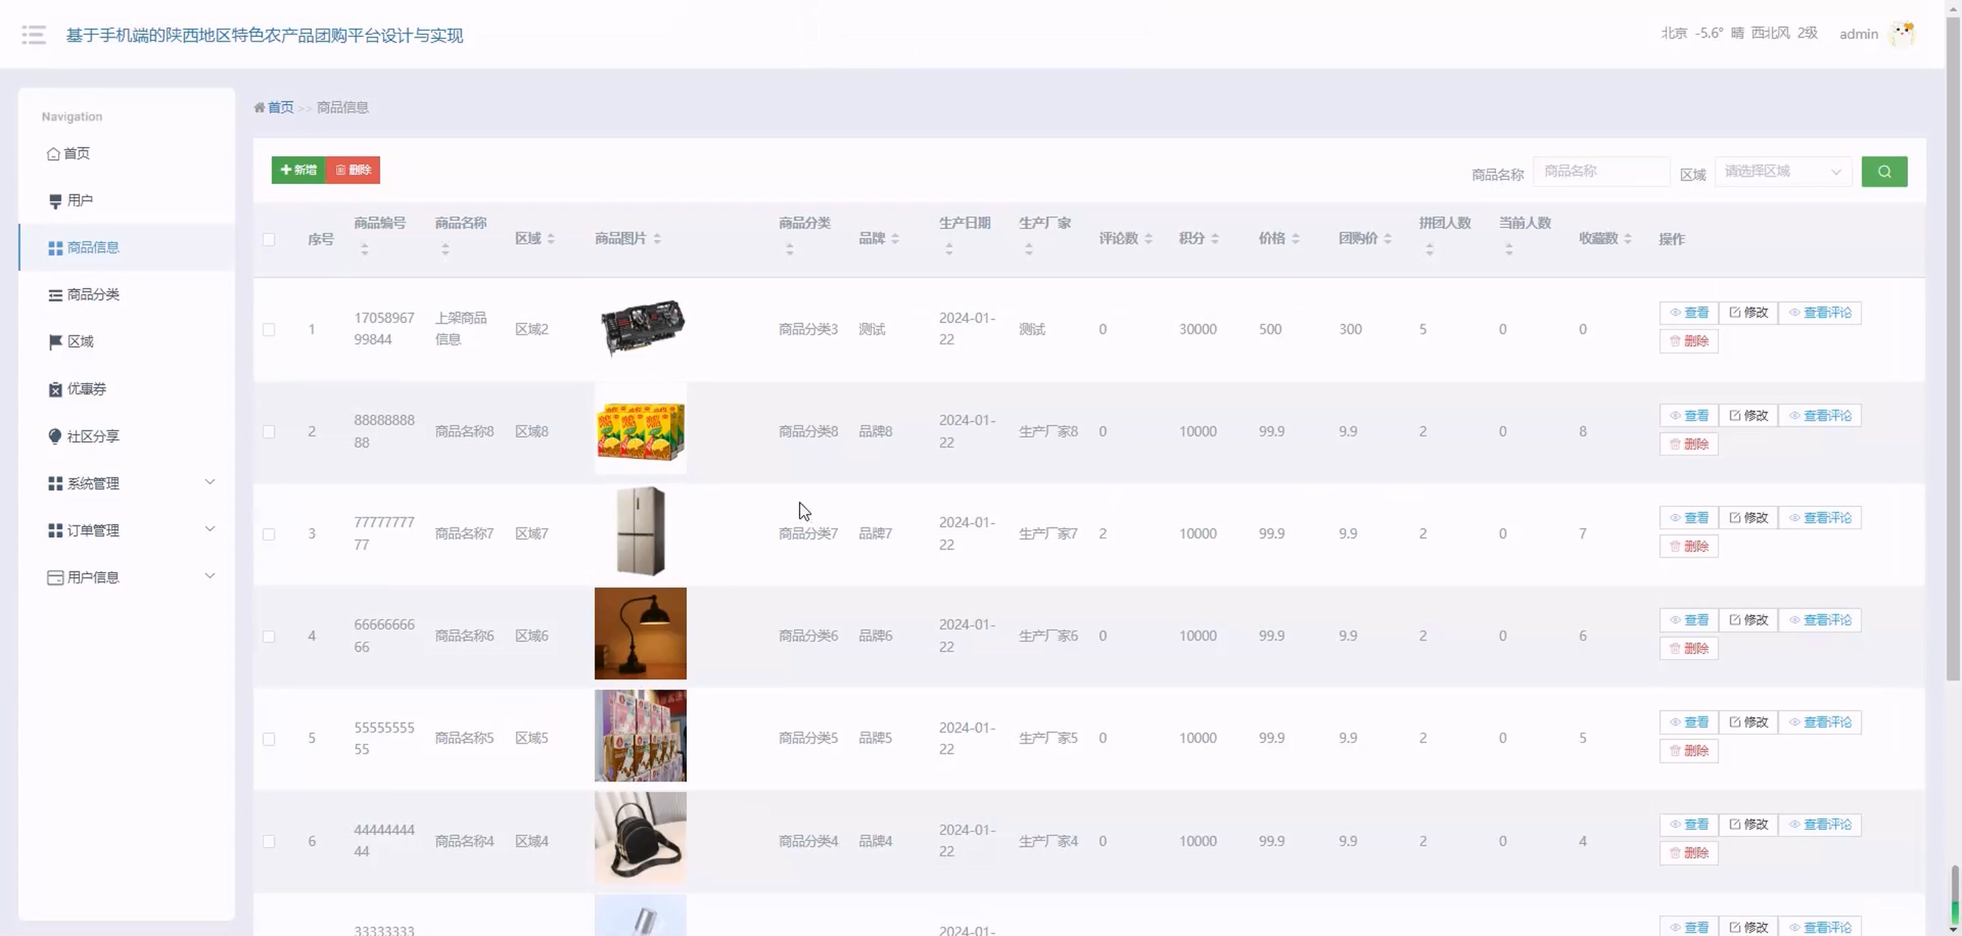The height and width of the screenshot is (936, 1962).
Task: Open the refrigerator product thumbnail
Action: pos(640,531)
